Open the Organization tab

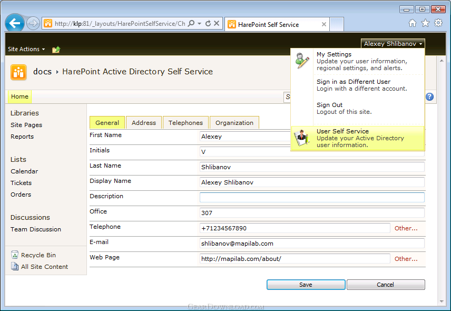[234, 123]
